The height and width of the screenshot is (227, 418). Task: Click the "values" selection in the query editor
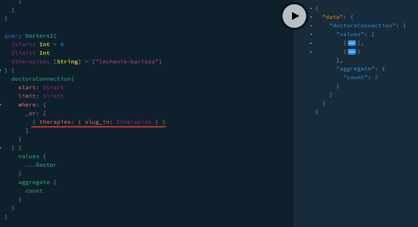[x=29, y=156]
